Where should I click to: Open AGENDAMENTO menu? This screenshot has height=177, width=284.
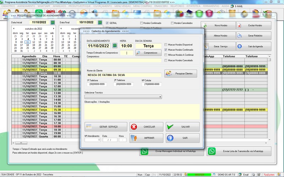click(x=26, y=6)
